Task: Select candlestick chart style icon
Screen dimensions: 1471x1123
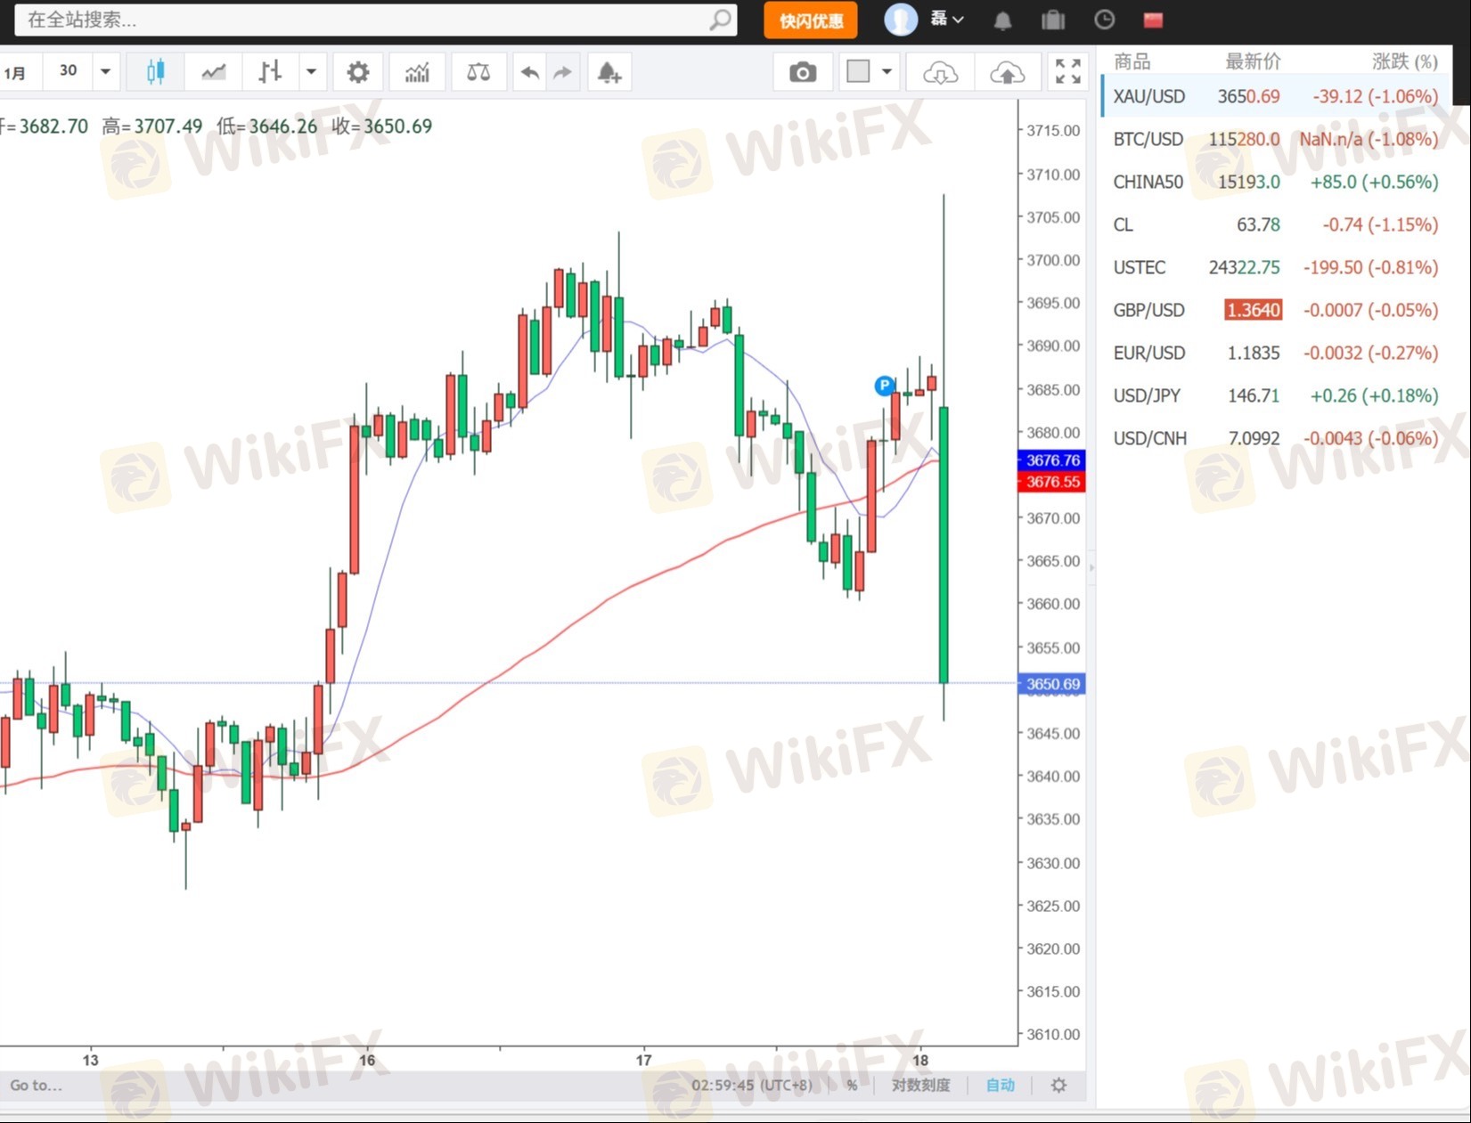Action: (x=155, y=72)
